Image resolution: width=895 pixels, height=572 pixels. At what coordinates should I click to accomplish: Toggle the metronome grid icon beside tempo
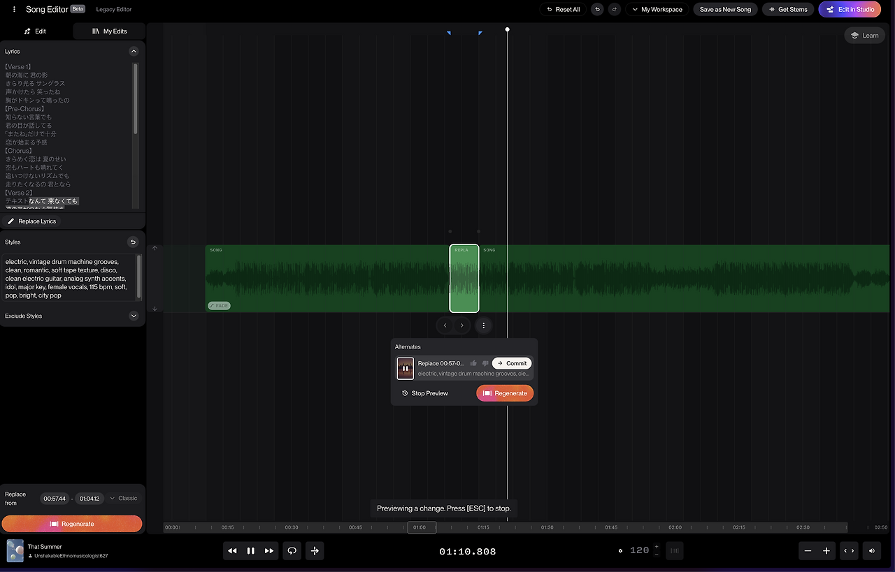point(675,551)
